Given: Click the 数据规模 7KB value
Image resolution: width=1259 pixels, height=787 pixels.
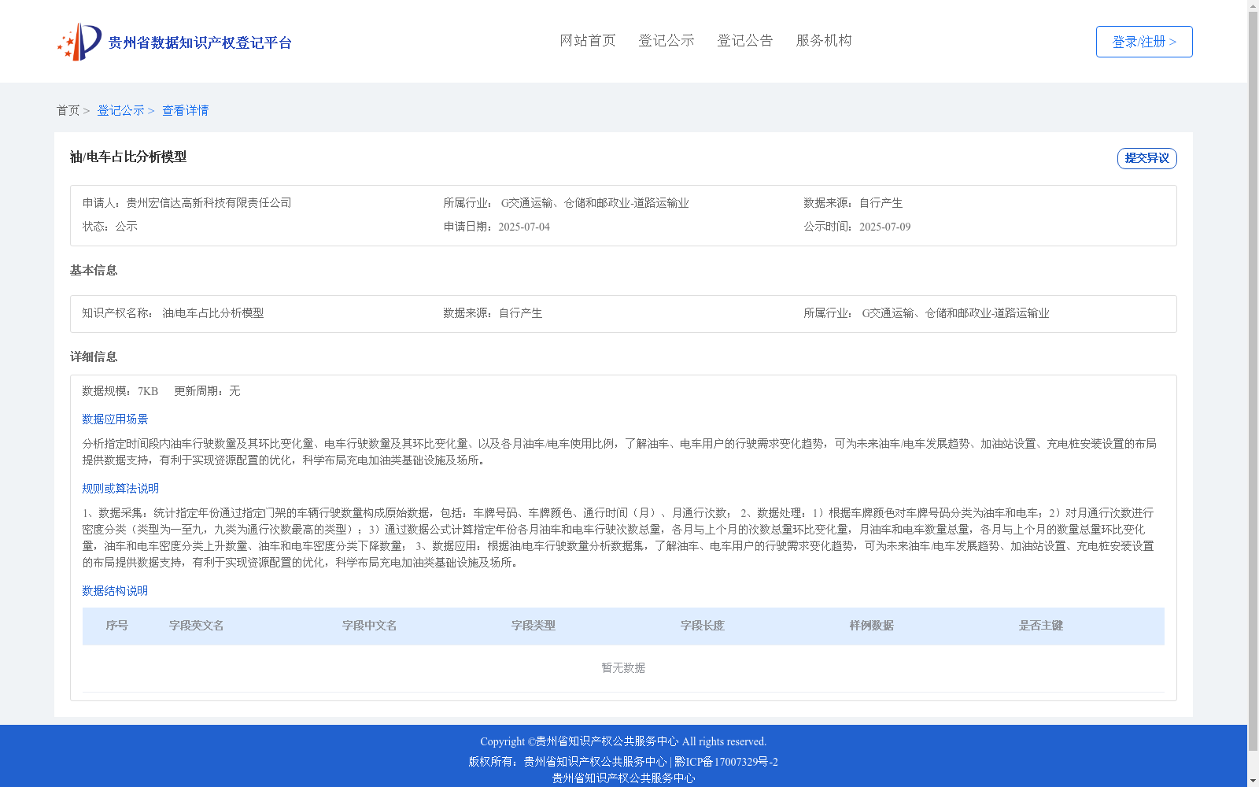Looking at the screenshot, I should pos(148,391).
